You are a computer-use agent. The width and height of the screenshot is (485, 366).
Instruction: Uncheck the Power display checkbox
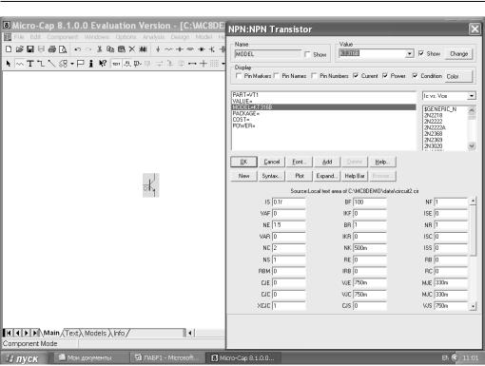(385, 76)
